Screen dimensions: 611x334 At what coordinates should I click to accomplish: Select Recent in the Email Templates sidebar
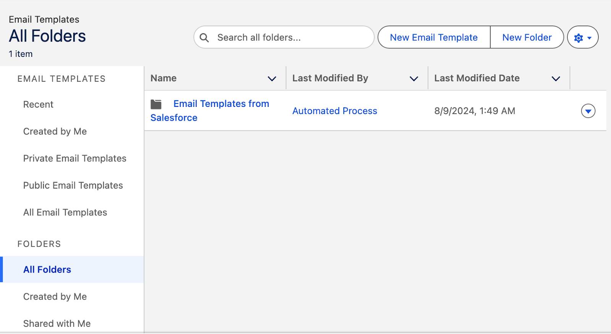38,104
